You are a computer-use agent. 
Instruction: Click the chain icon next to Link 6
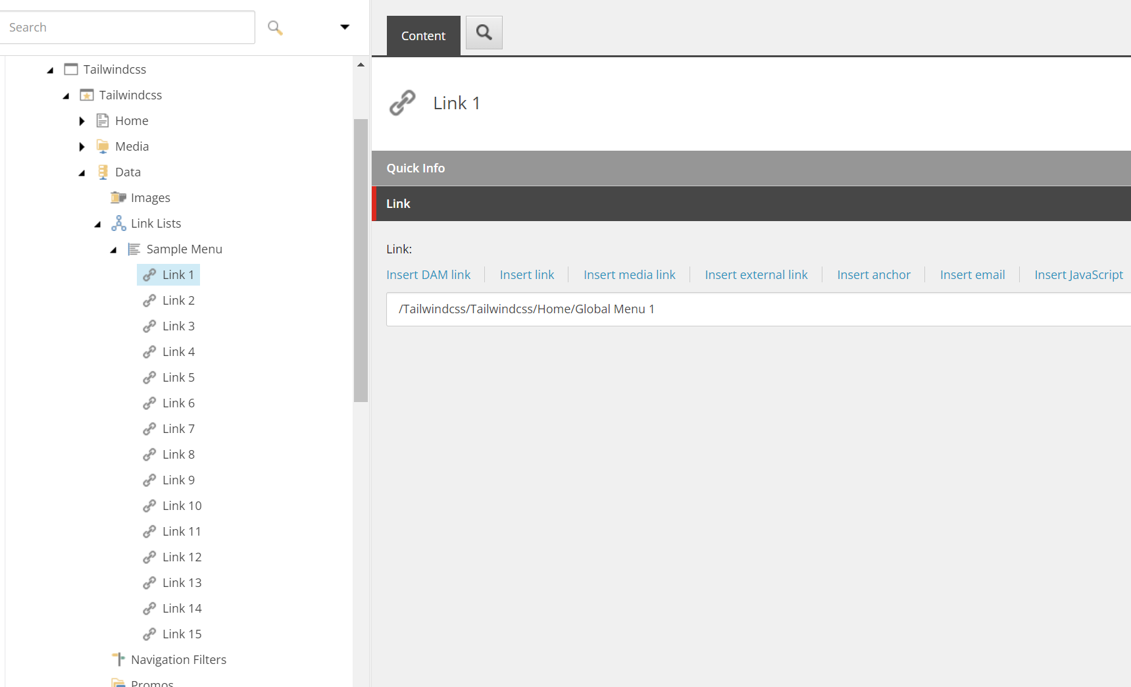(x=149, y=403)
